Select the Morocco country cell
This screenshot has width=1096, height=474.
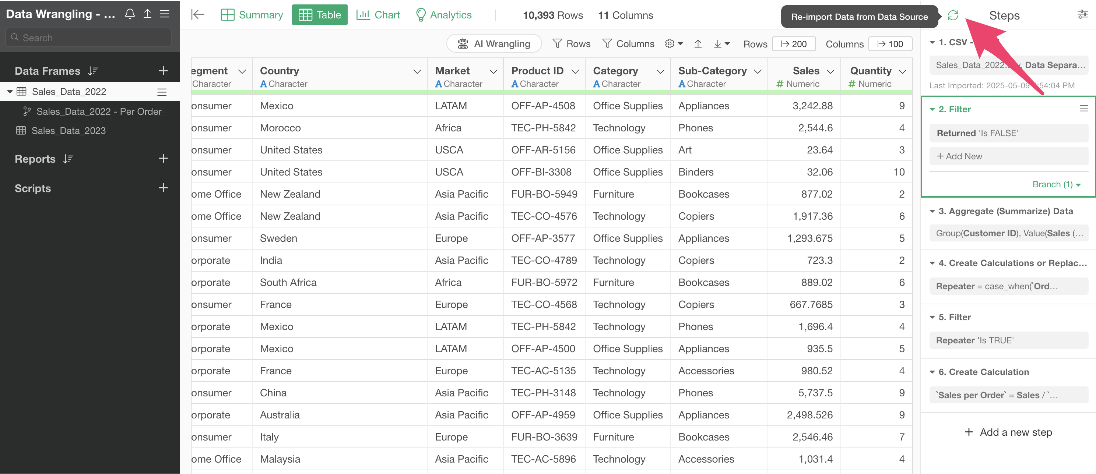(x=340, y=128)
